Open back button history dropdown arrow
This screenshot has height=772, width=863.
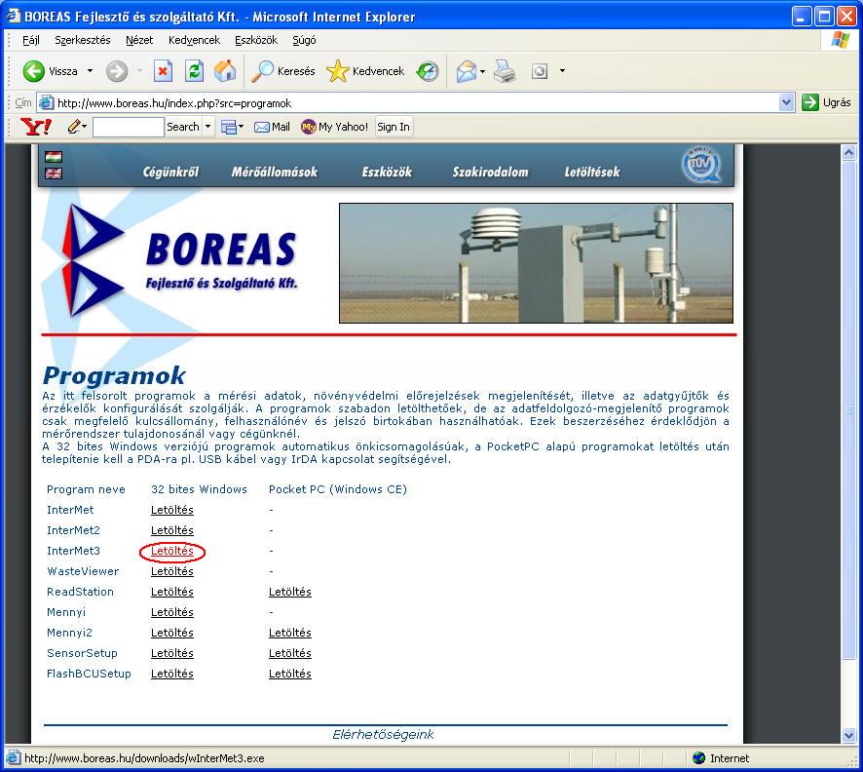click(x=90, y=71)
